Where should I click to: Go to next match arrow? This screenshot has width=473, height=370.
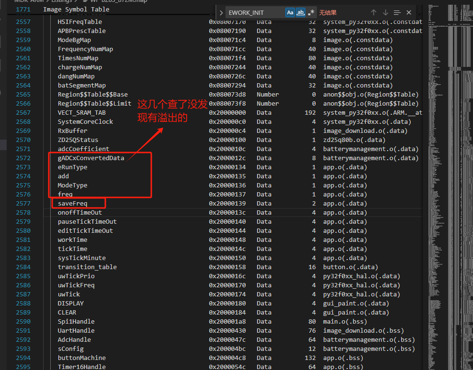(385, 12)
